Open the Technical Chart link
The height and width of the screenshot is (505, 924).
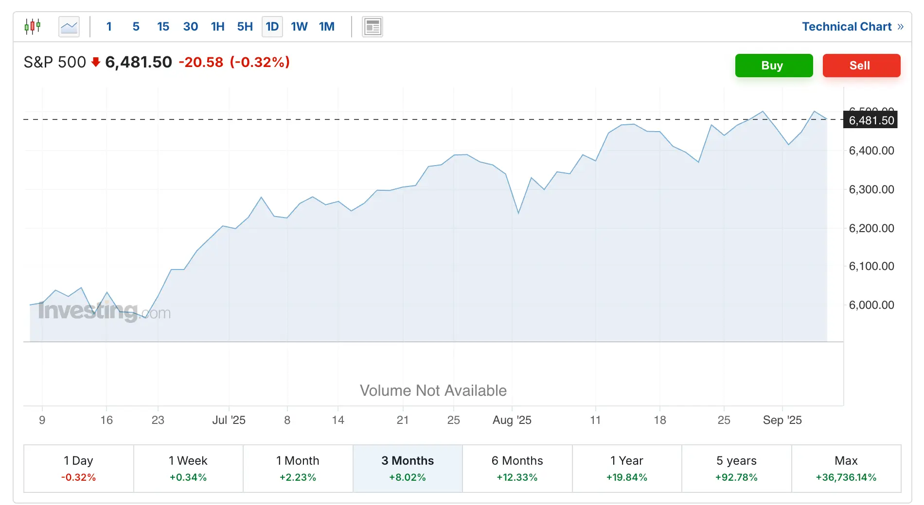coord(853,27)
